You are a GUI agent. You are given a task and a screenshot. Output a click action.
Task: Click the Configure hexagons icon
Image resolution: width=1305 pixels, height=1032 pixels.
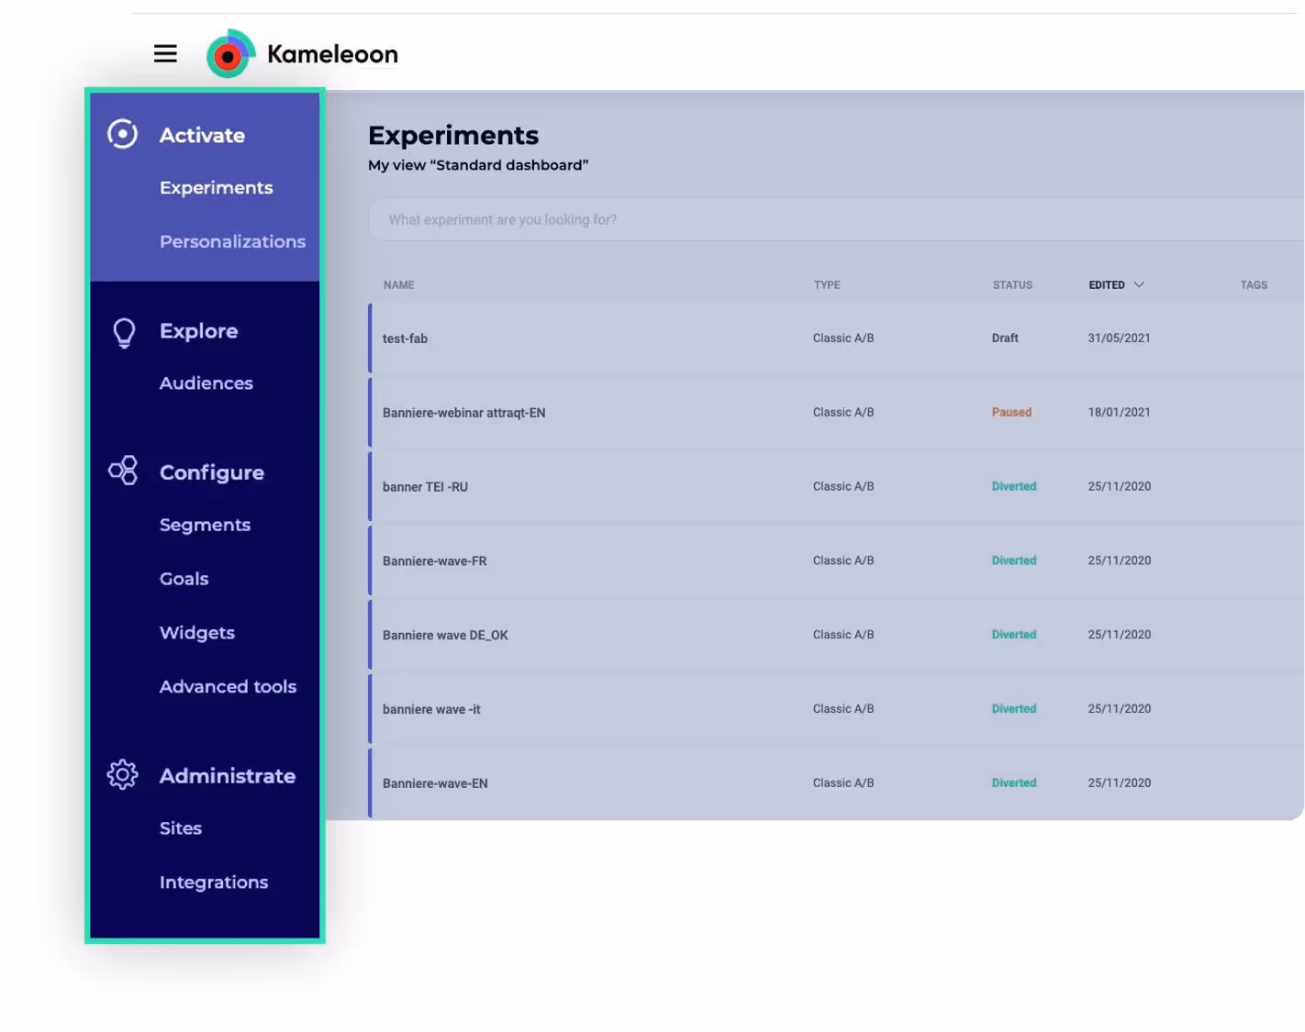point(122,471)
